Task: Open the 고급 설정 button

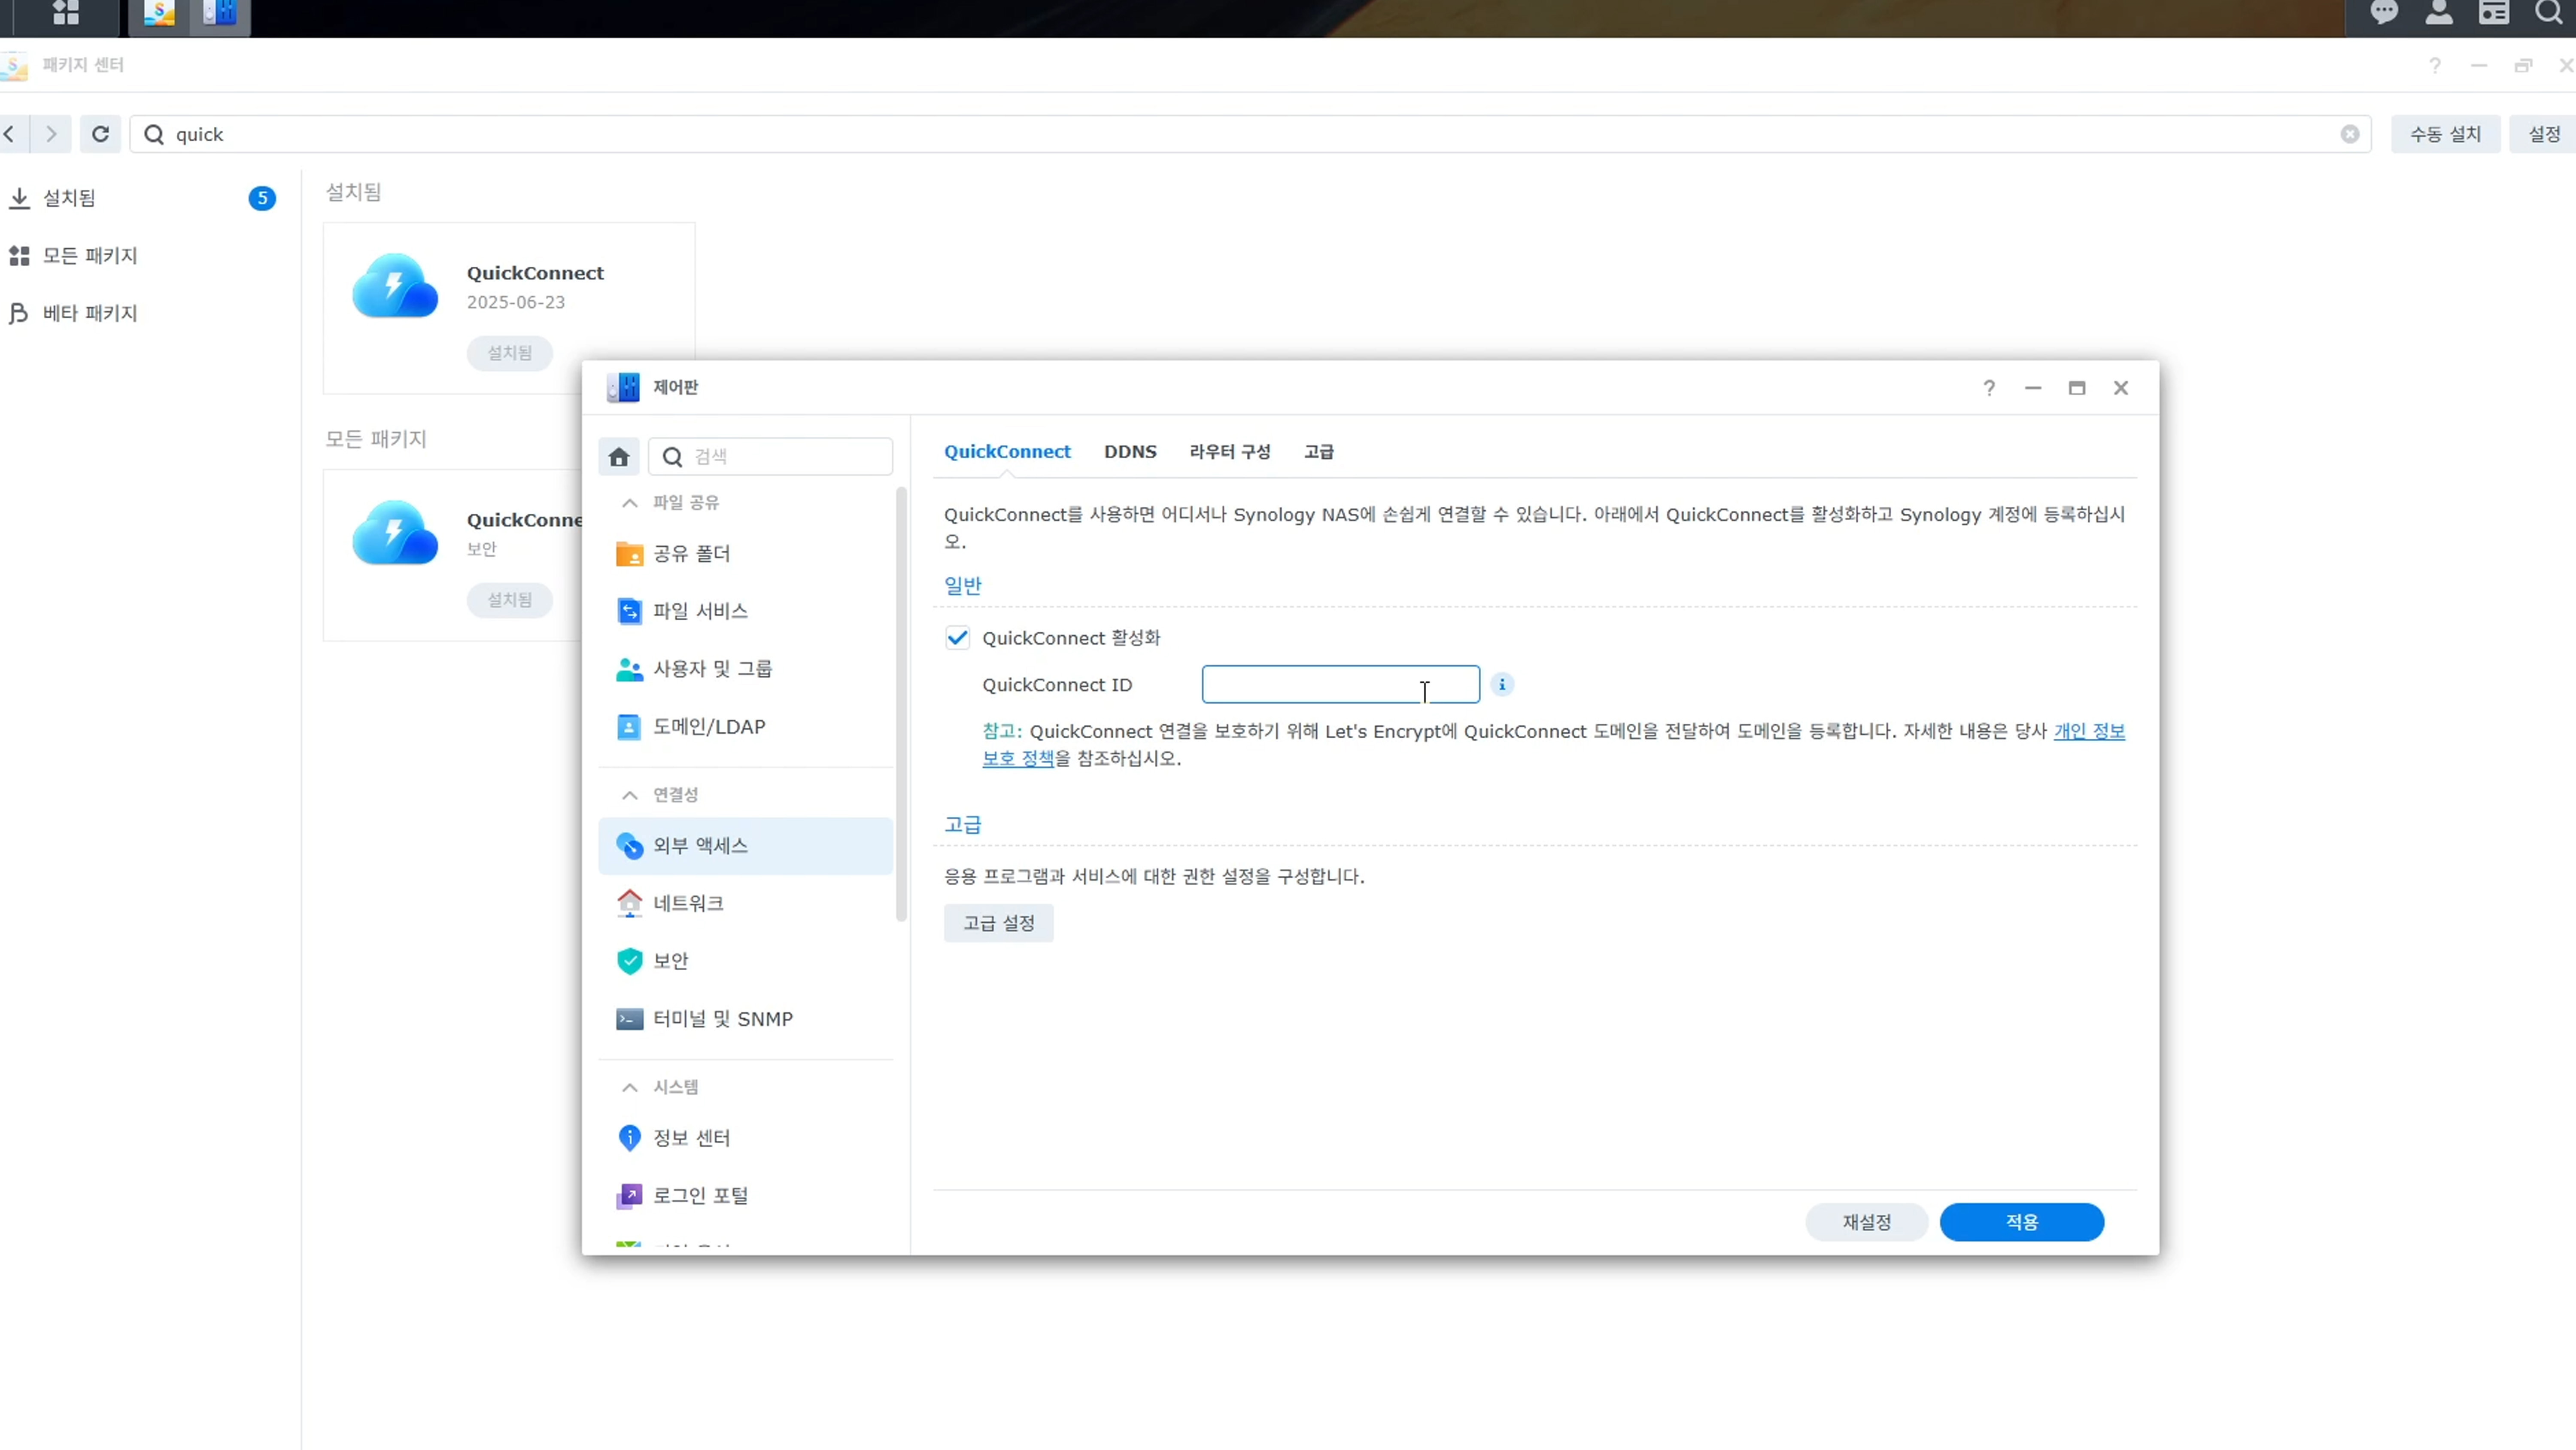Action: tap(998, 923)
